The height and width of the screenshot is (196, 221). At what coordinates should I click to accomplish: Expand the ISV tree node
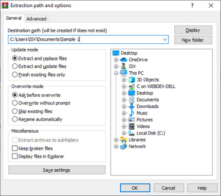[x=116, y=66]
